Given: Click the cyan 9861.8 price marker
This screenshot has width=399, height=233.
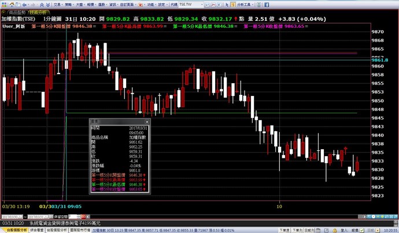Looking at the screenshot, I should pyautogui.click(x=379, y=60).
